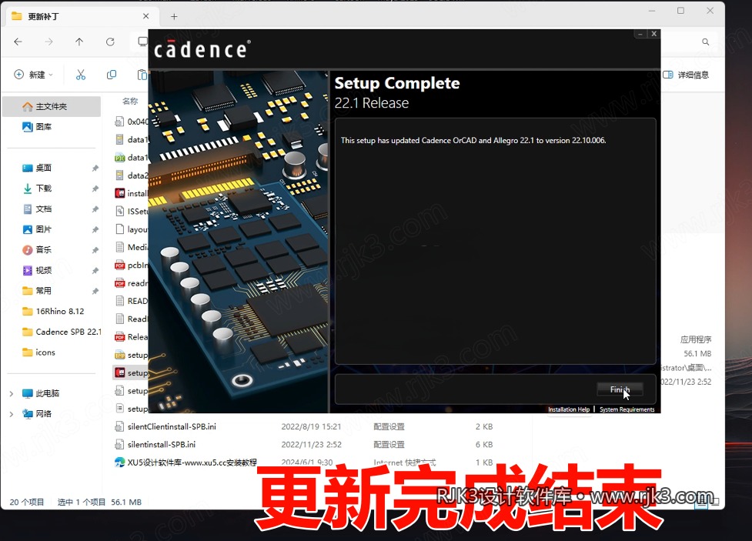Viewport: 752px width, 541px height.
Task: Select the highlighted setup application file
Action: pyautogui.click(x=131, y=372)
